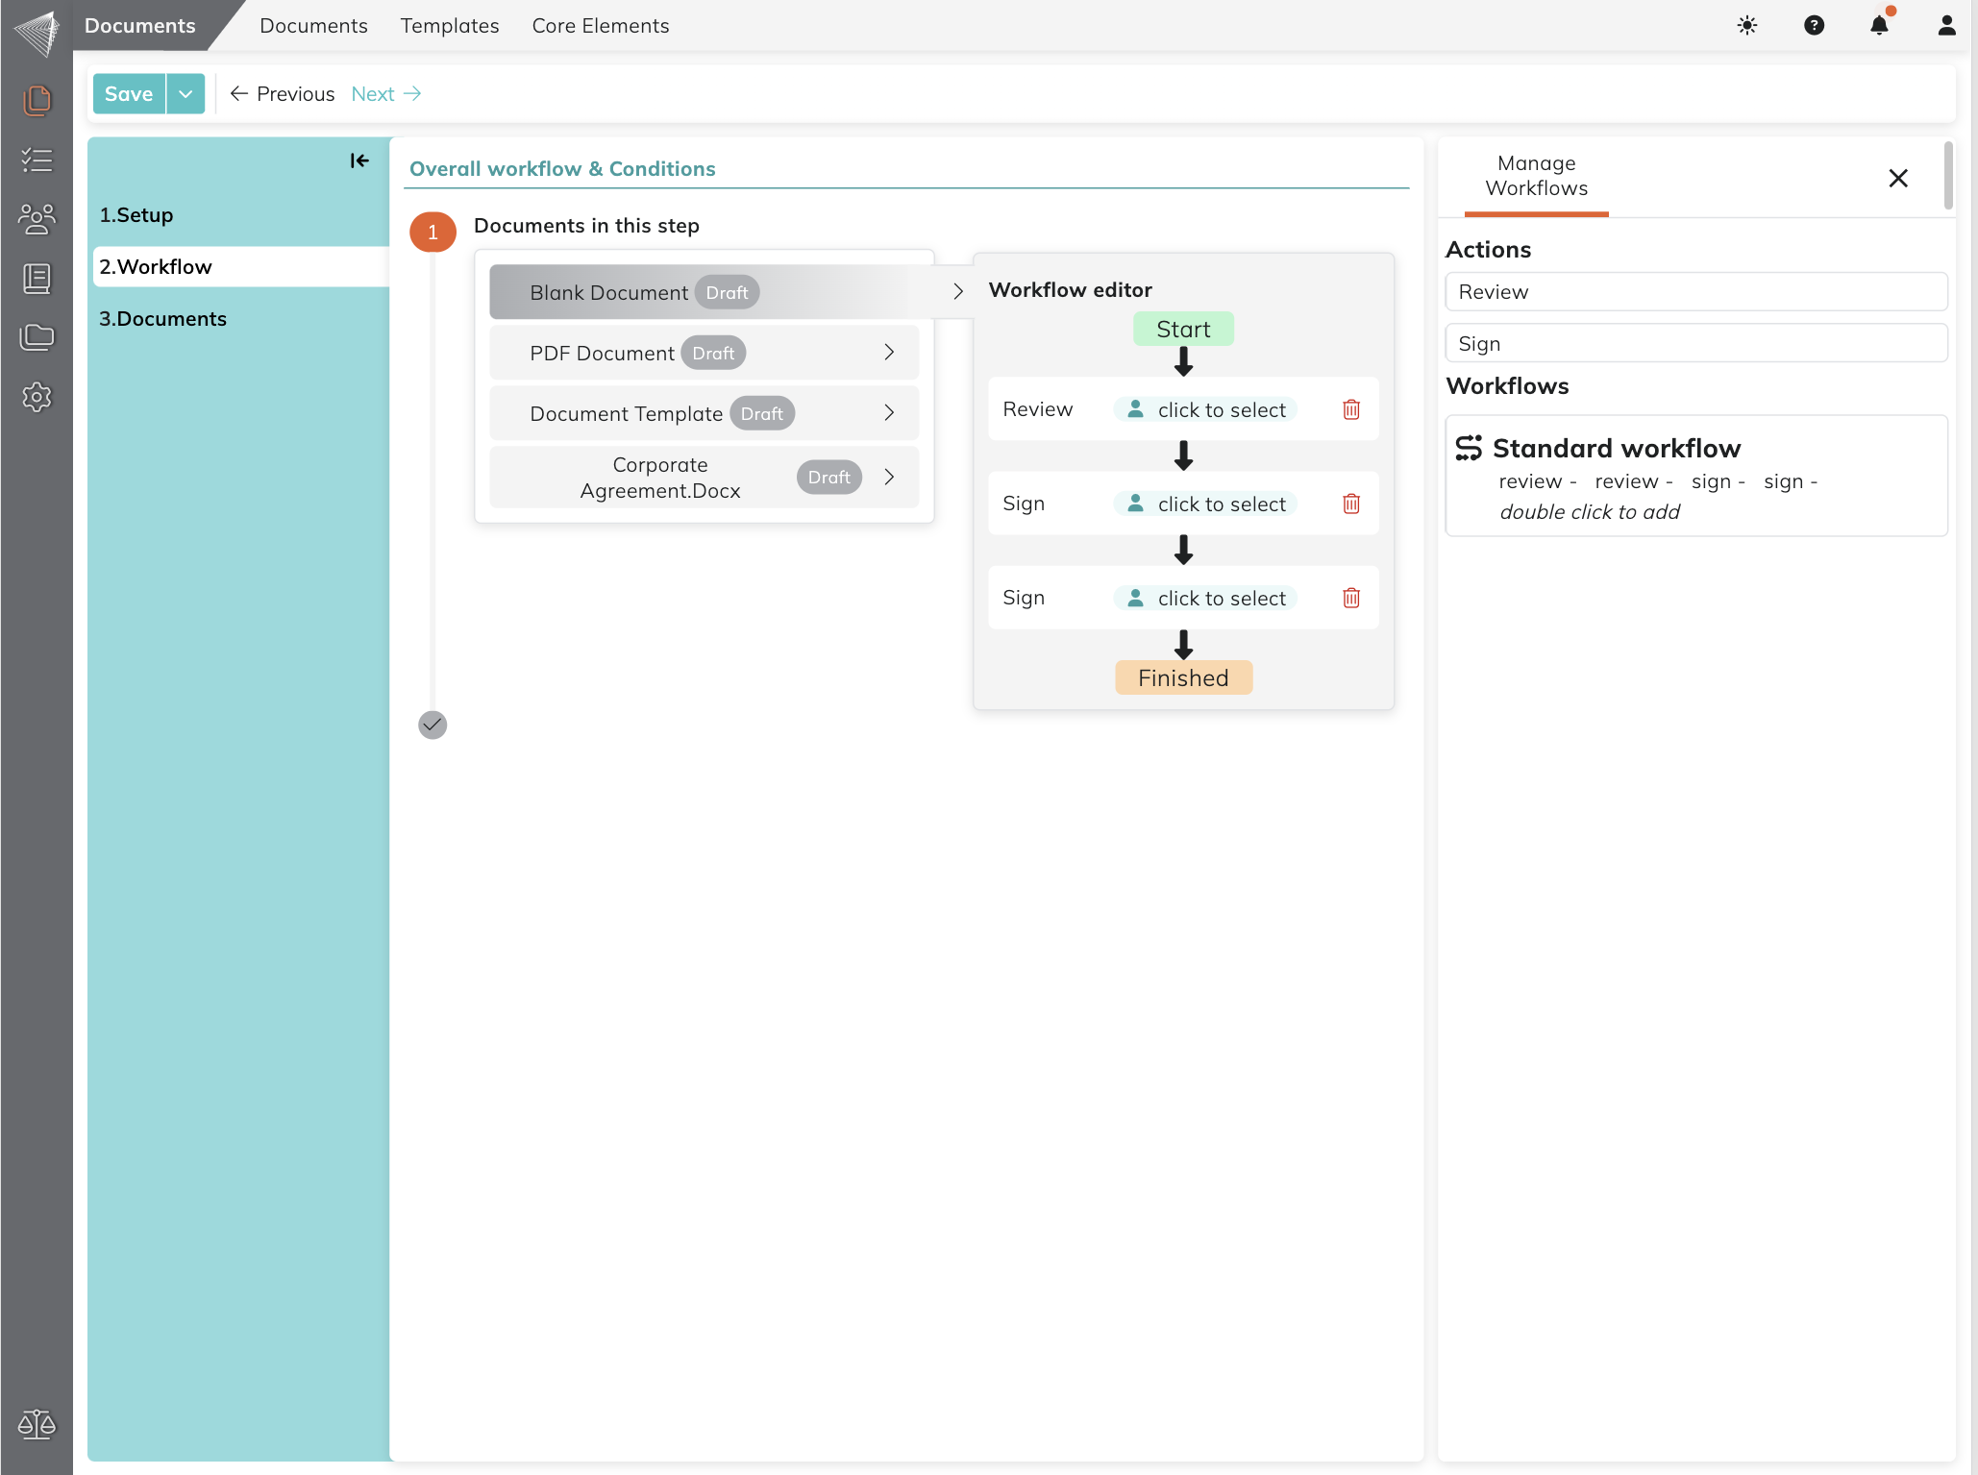
Task: Toggle the light/dark theme sun icon
Action: point(1746,26)
